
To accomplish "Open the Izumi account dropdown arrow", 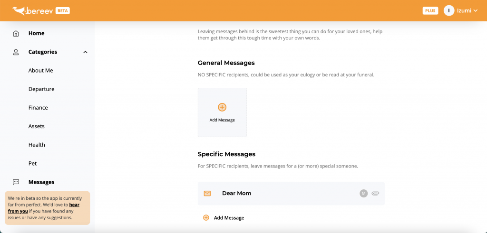I will pos(476,11).
